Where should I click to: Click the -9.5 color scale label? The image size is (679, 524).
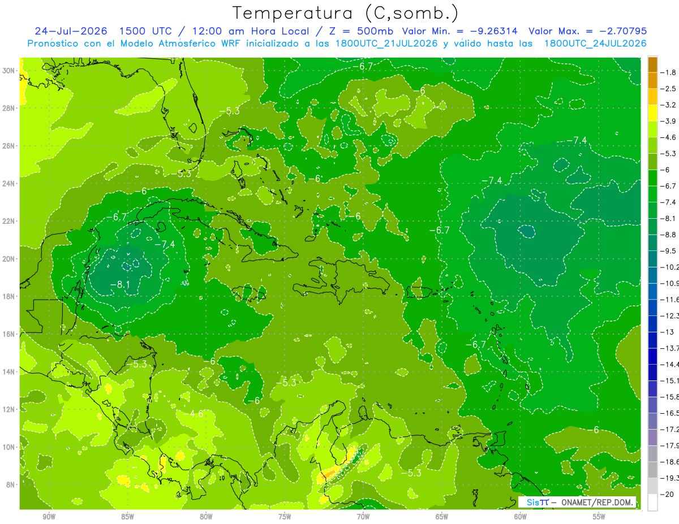[669, 251]
